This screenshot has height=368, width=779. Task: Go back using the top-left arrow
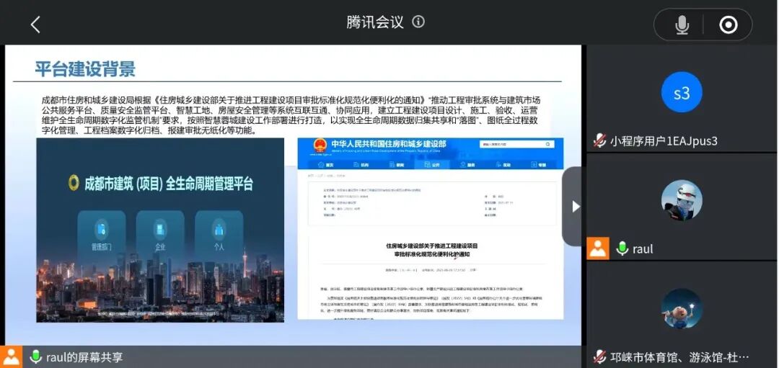pyautogui.click(x=35, y=24)
